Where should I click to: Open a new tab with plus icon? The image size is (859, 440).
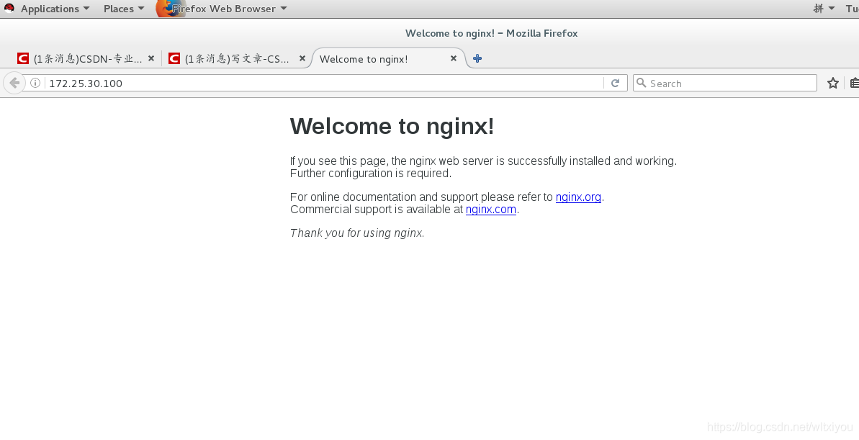477,58
